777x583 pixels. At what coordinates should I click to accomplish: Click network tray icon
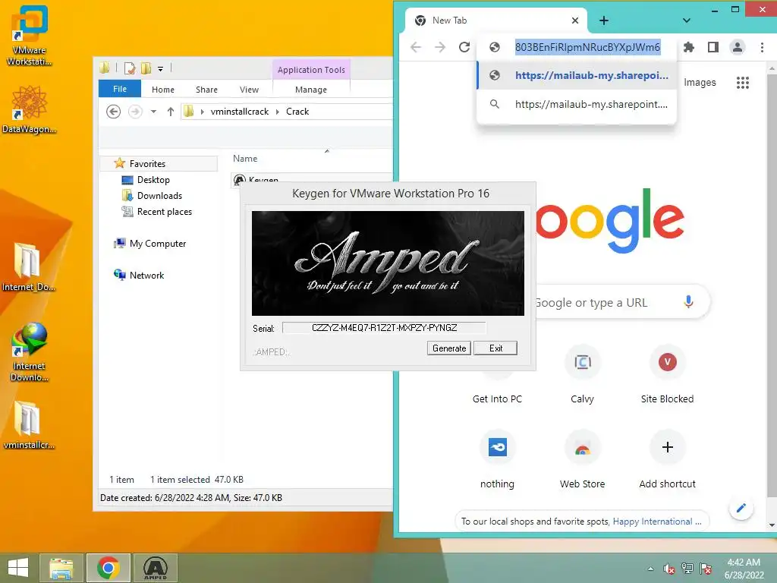point(687,569)
